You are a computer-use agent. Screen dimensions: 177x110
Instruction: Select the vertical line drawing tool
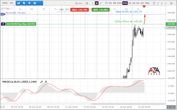tap(162, 3)
